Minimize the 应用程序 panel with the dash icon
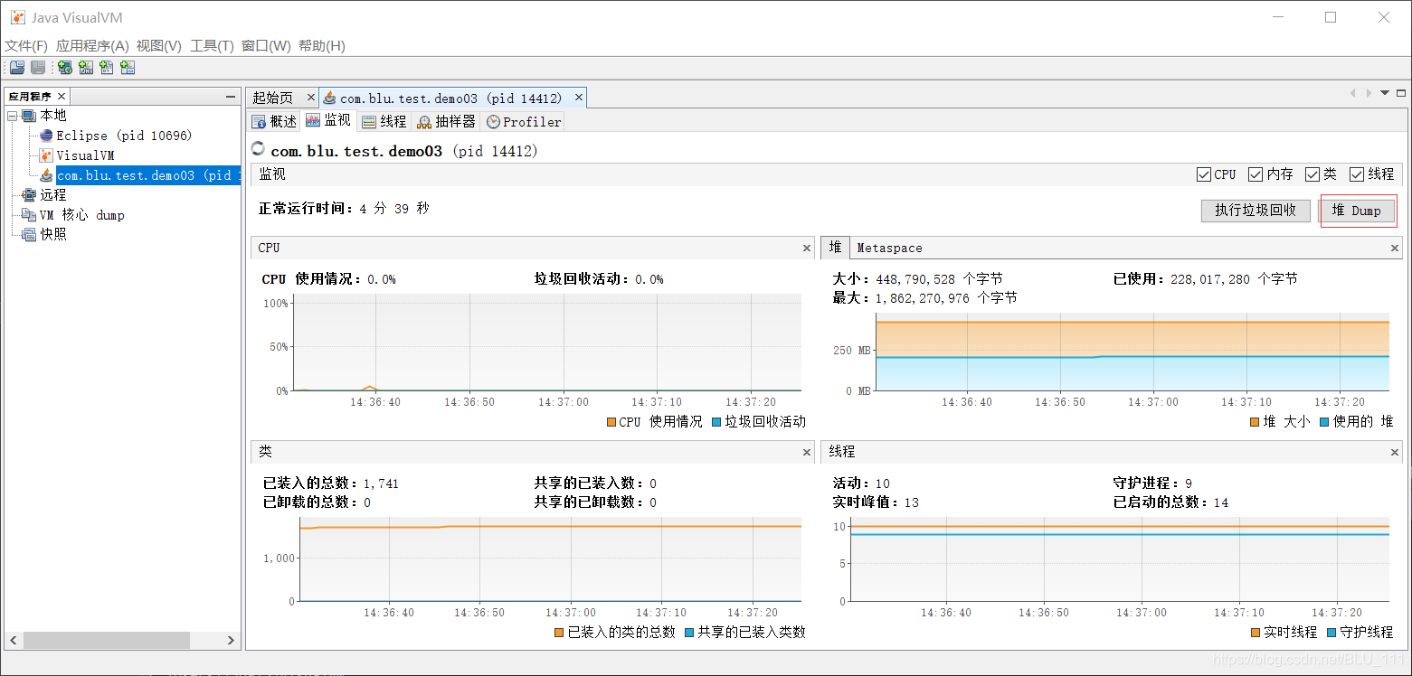 (231, 97)
